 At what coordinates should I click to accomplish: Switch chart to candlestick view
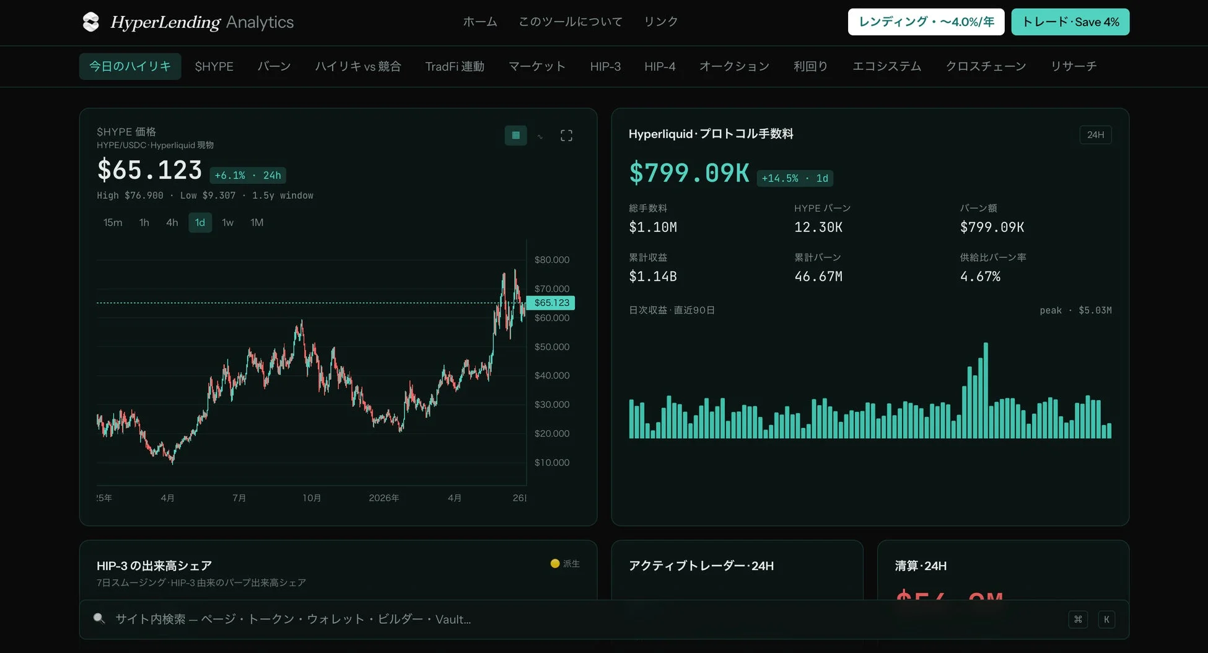pyautogui.click(x=515, y=136)
